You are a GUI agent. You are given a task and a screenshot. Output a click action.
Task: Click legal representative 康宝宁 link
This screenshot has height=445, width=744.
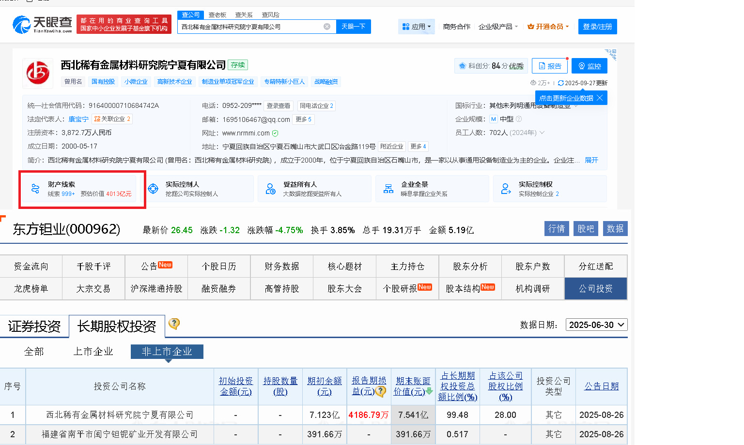[x=78, y=119]
